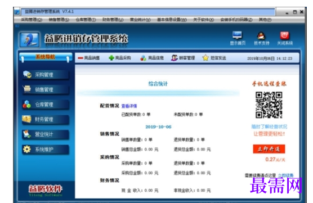This screenshot has width=313, height=203.
Task: Click the title bar application icon
Action: pyautogui.click(x=17, y=12)
